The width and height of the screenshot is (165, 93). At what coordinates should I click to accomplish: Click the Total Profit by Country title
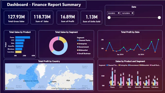[49, 61]
